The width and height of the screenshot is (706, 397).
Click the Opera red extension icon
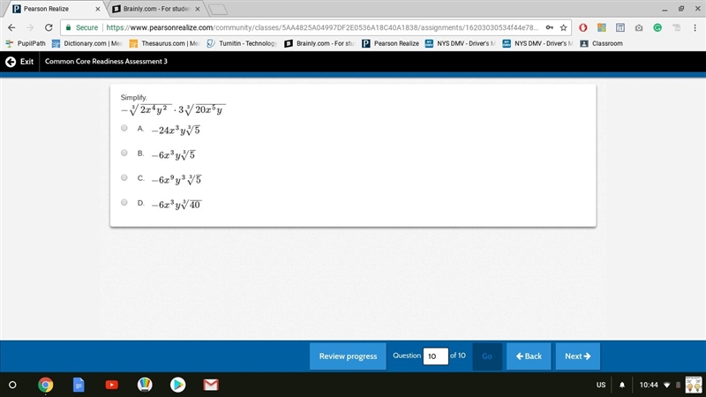click(x=583, y=27)
